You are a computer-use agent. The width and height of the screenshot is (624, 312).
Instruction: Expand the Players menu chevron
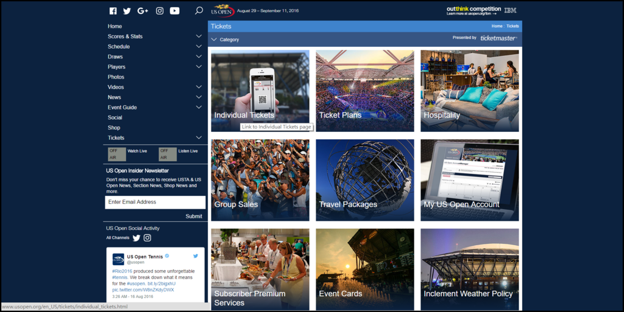tap(199, 67)
